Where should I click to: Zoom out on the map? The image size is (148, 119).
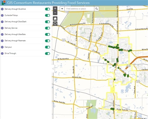click(55, 13)
